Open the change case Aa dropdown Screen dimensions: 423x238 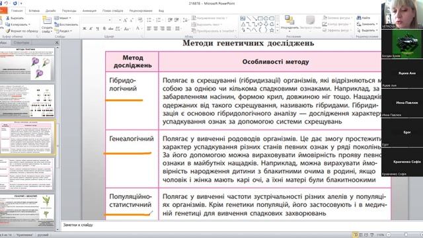click(x=127, y=28)
